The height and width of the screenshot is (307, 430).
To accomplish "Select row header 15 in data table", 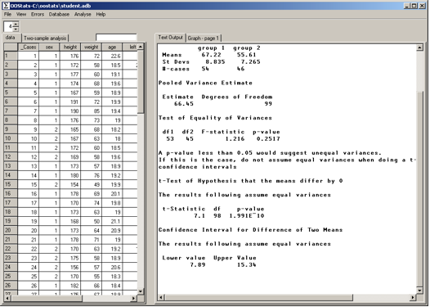I will pos(11,184).
